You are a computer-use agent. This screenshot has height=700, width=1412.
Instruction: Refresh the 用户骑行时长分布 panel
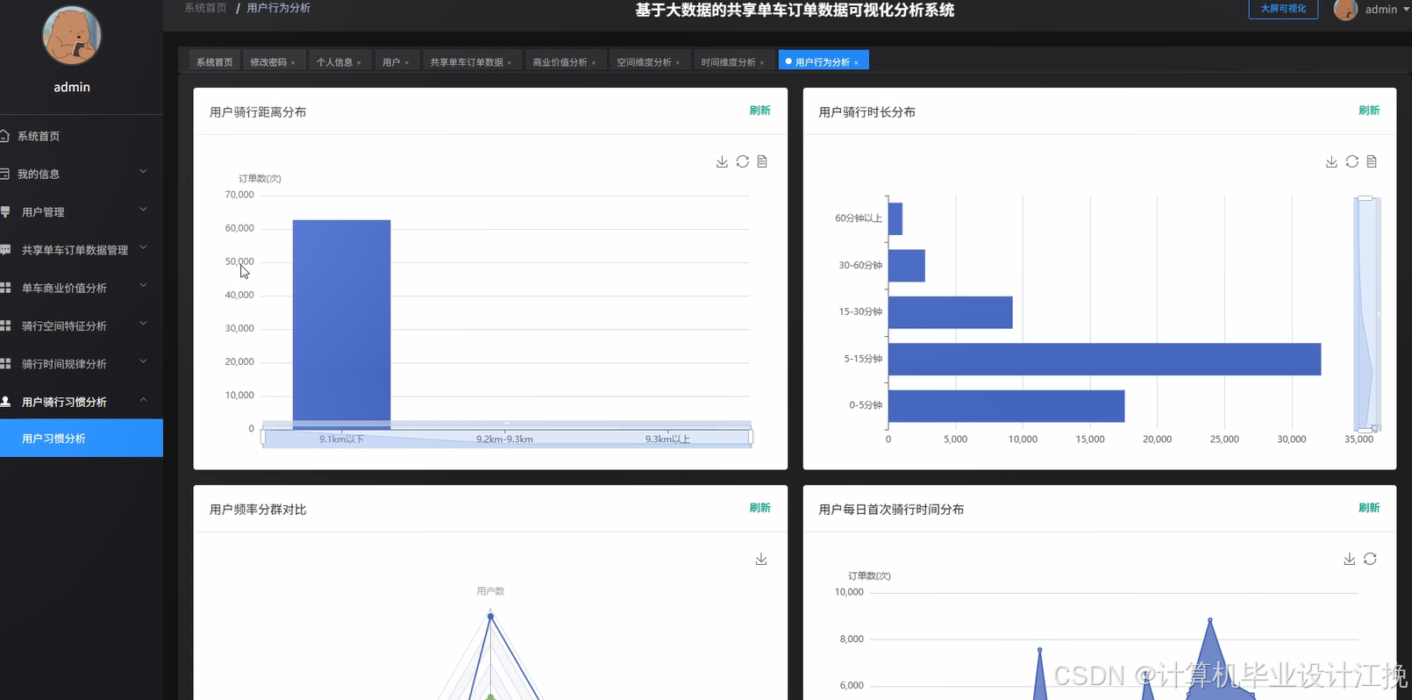[x=1369, y=111]
